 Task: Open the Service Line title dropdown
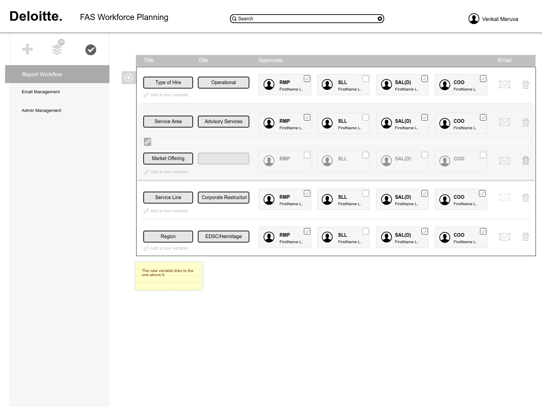[x=168, y=197]
